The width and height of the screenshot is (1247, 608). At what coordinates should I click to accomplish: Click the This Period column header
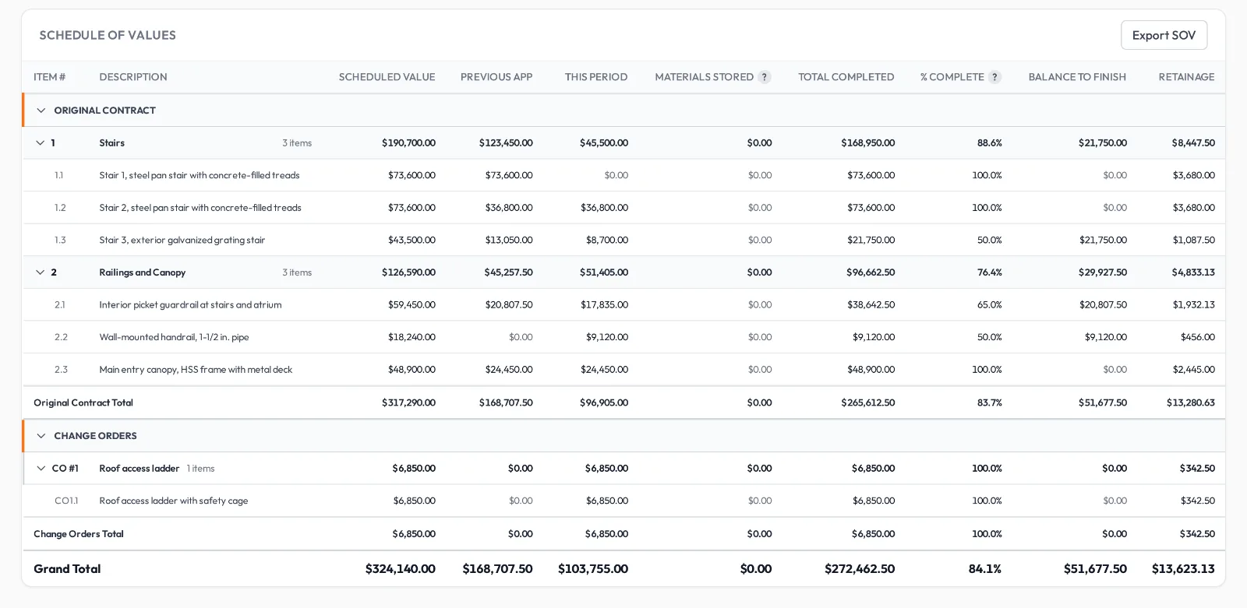click(x=596, y=77)
